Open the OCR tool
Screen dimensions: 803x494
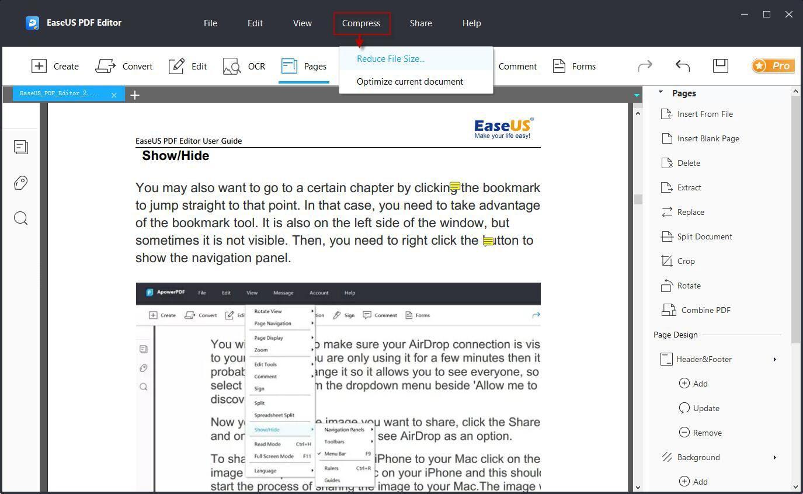pos(244,66)
